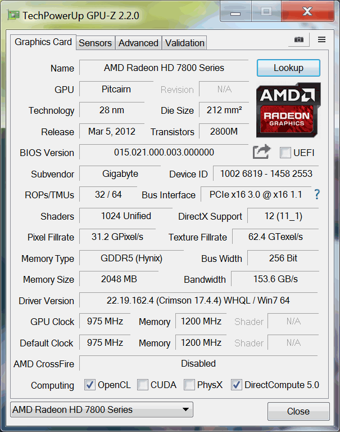Screen dimensions: 340x432
Task: Click the Memory Size value 2048 MB
Action: point(119,279)
